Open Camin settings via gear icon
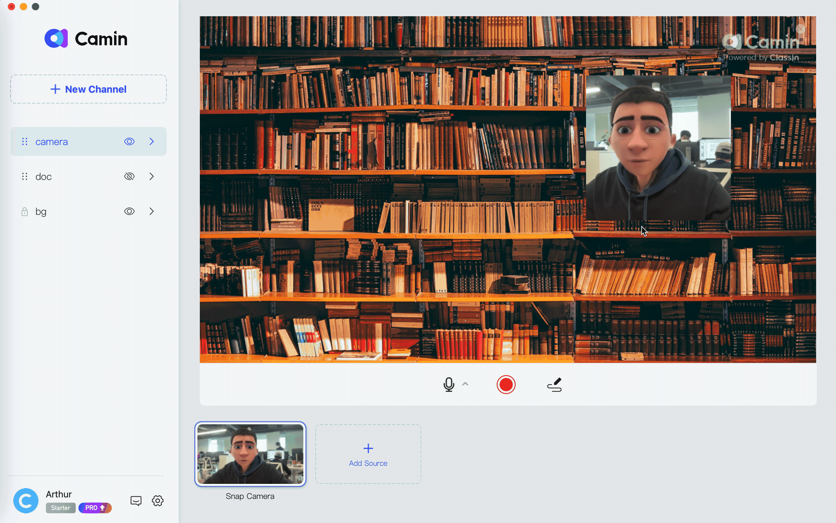Viewport: 836px width, 523px height. pyautogui.click(x=158, y=501)
